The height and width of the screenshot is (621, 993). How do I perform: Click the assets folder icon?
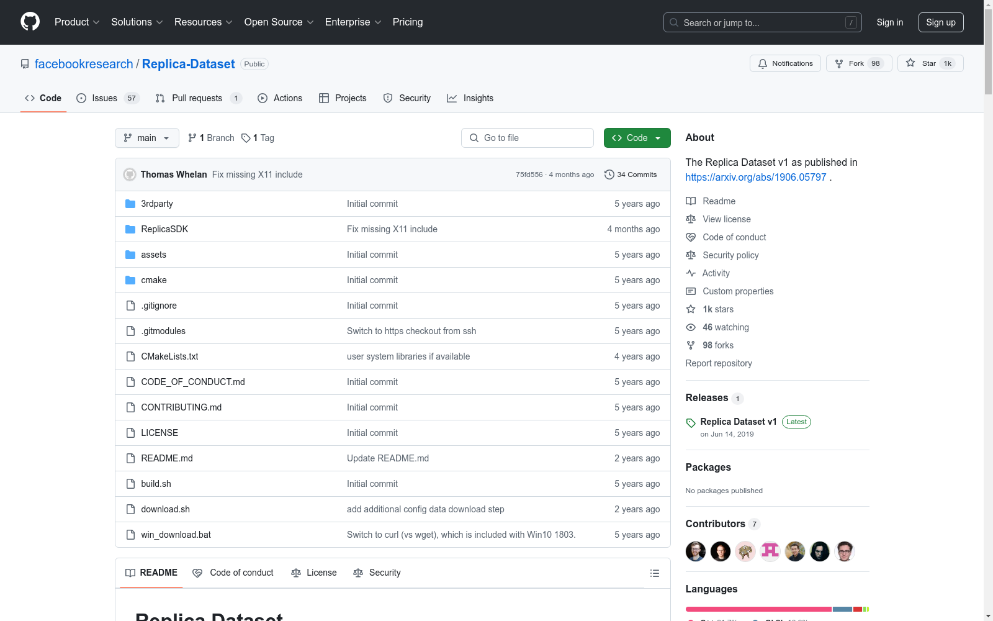[130, 255]
